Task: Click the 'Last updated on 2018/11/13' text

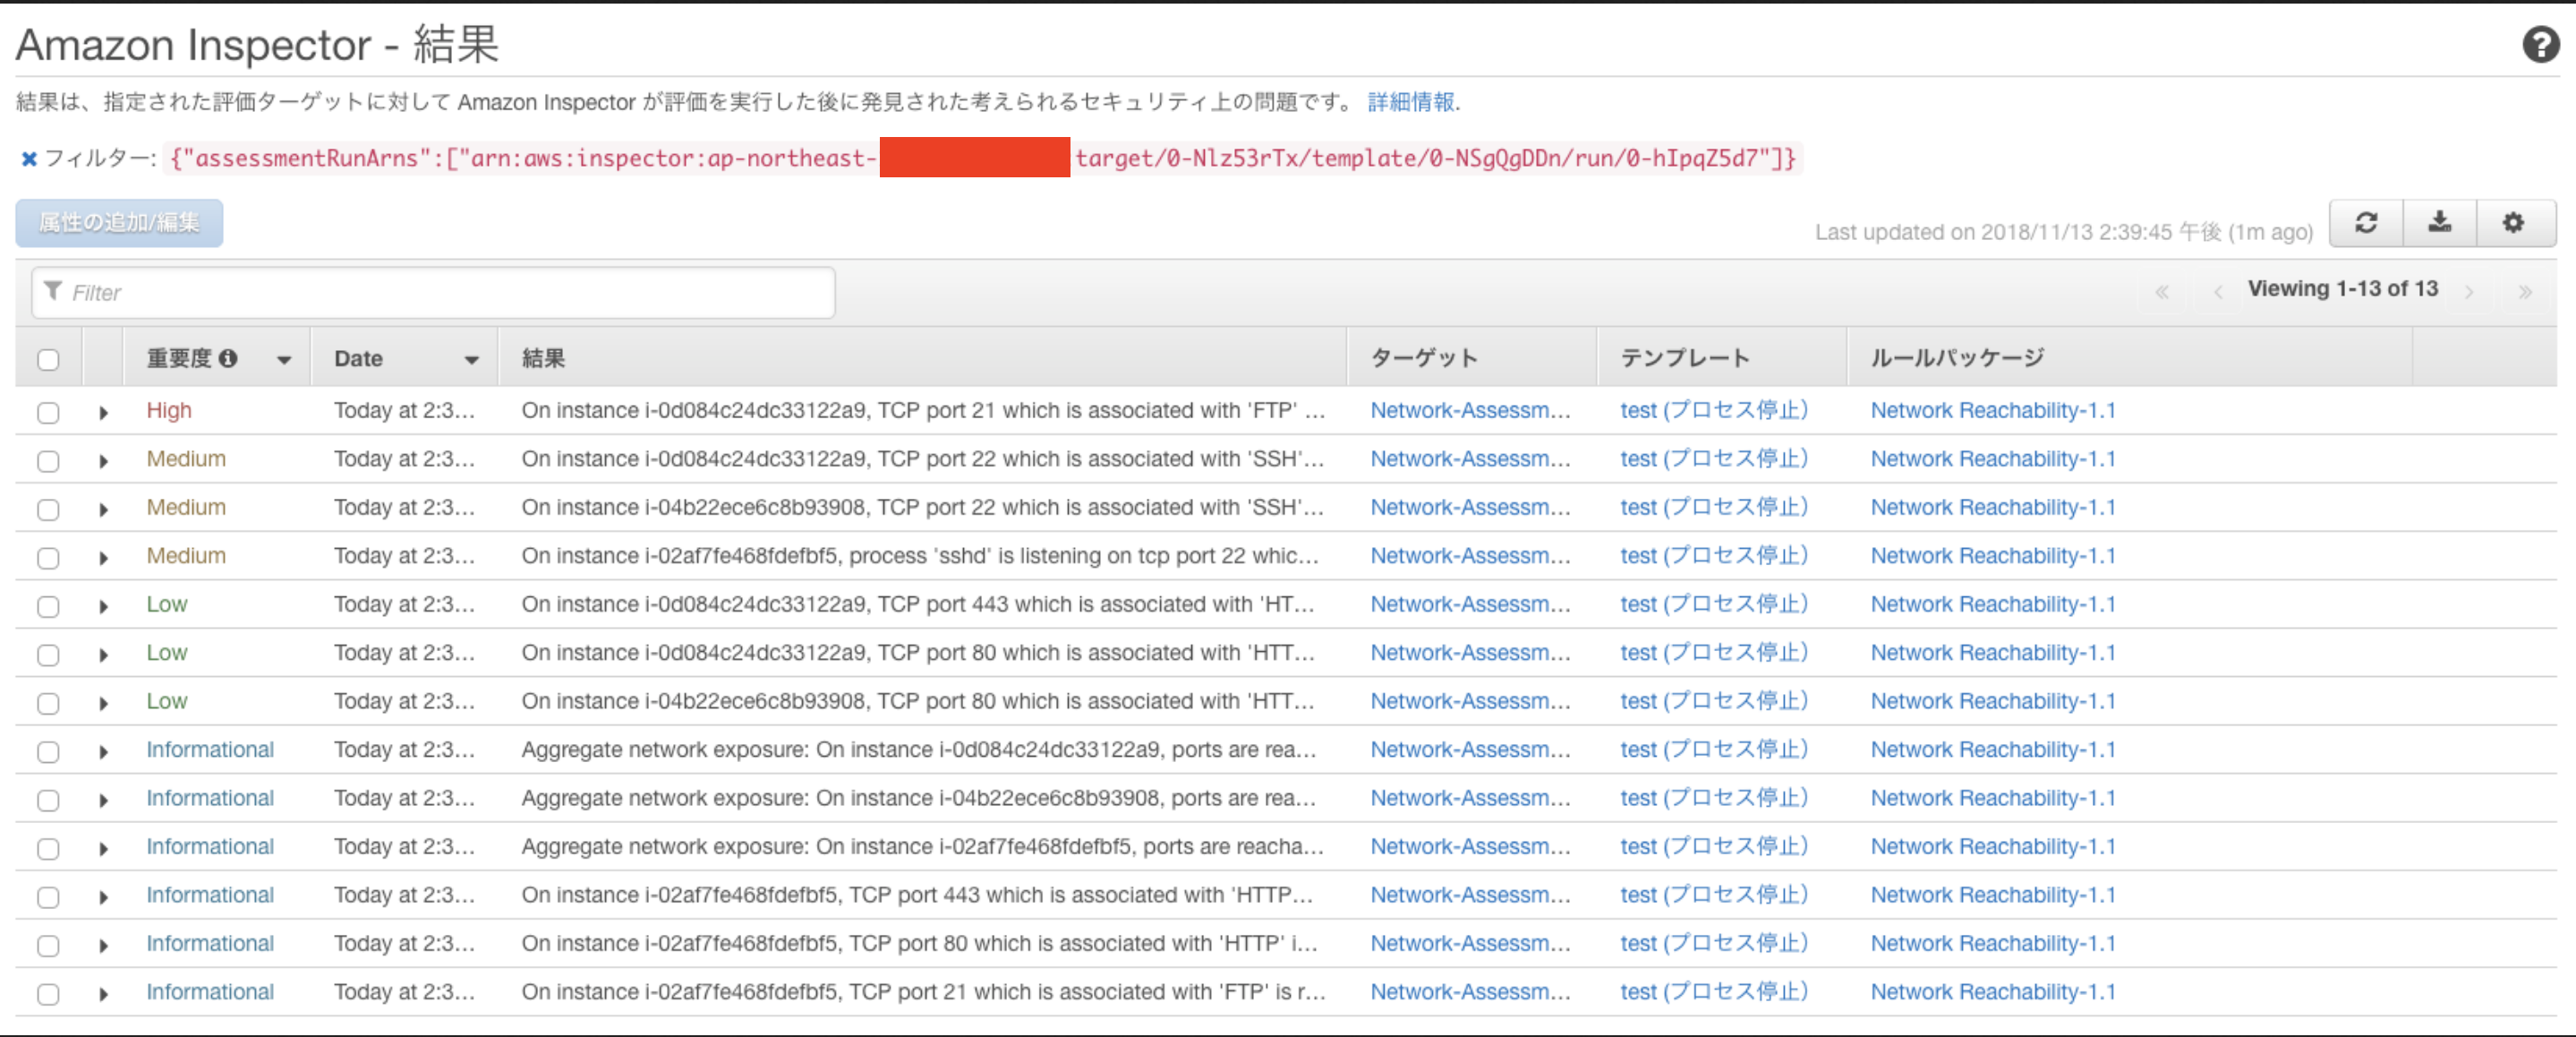Action: (x=2064, y=232)
